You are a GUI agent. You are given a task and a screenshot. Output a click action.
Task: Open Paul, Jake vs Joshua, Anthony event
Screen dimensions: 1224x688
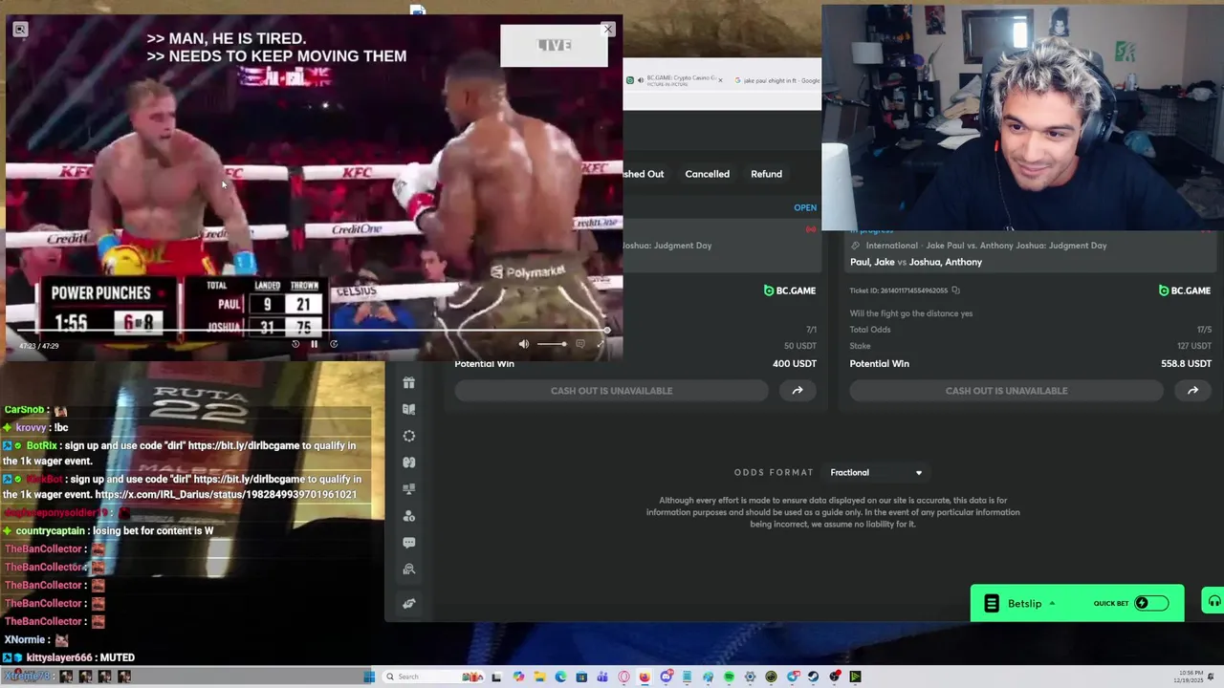tap(916, 262)
